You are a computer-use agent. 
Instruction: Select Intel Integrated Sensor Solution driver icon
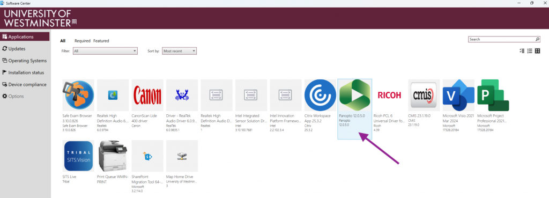[251, 96]
